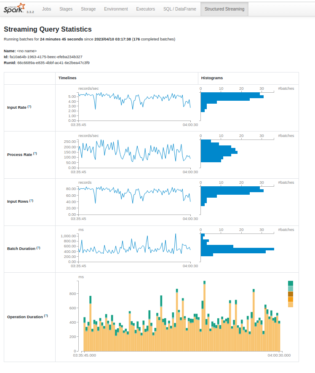Screen dimensions: 315x373
Task: Click the Input Rows timeline chart
Action: point(134,201)
